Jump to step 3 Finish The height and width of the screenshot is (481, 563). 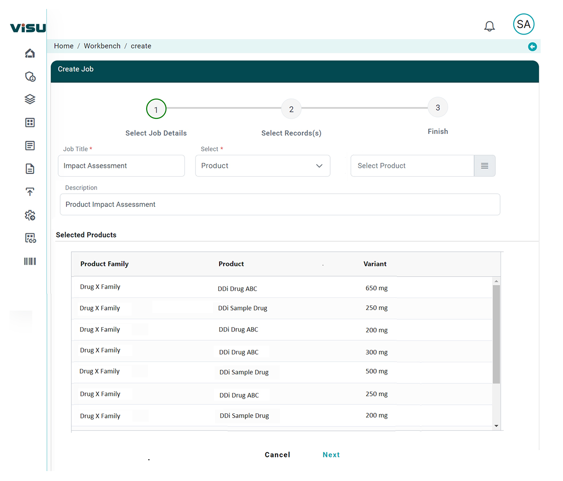[x=438, y=108]
